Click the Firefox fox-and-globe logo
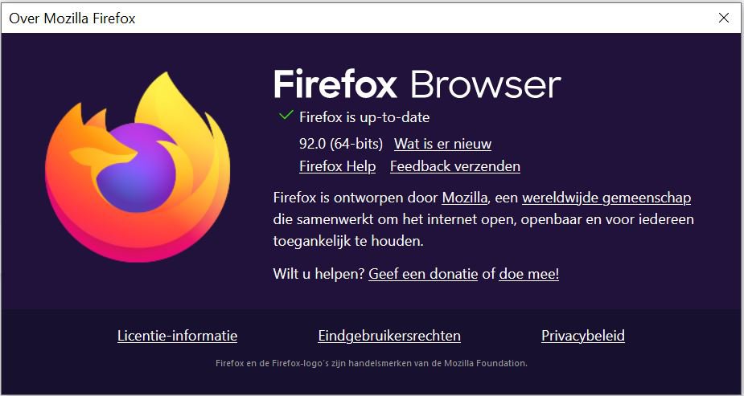The width and height of the screenshot is (744, 396). click(138, 167)
